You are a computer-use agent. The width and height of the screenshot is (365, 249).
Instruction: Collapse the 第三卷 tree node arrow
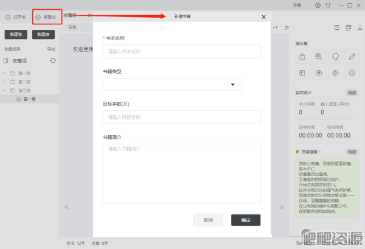click(x=4, y=90)
